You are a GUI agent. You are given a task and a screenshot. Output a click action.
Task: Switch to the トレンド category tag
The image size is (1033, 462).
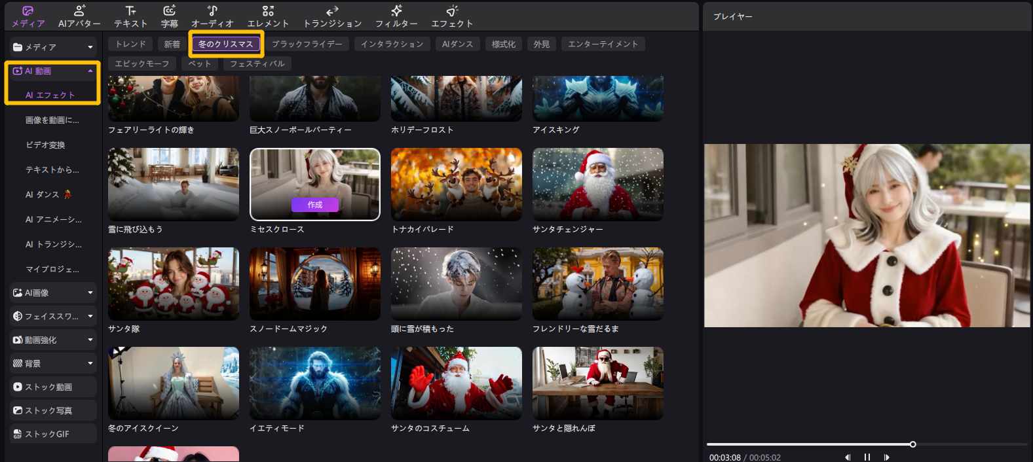[130, 44]
